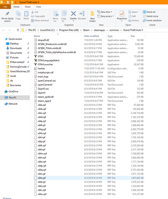Click Invert selection
168x199 pixels.
pyautogui.click(x=152, y=20)
